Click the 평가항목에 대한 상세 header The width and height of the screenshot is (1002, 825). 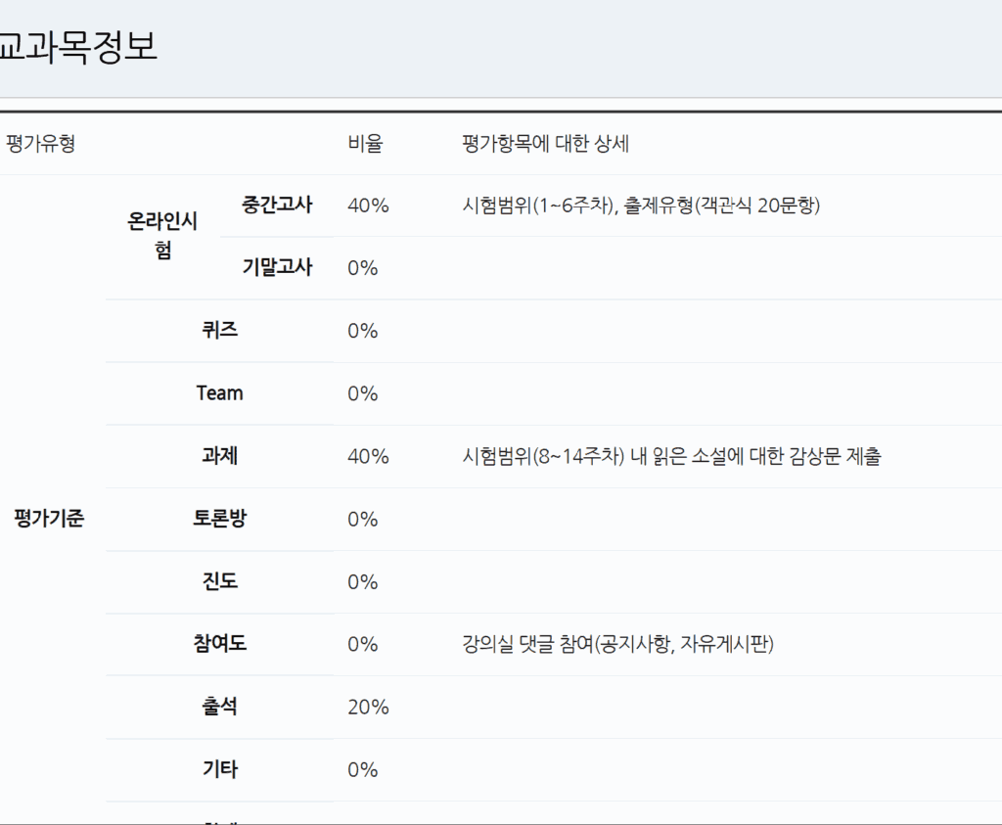545,144
